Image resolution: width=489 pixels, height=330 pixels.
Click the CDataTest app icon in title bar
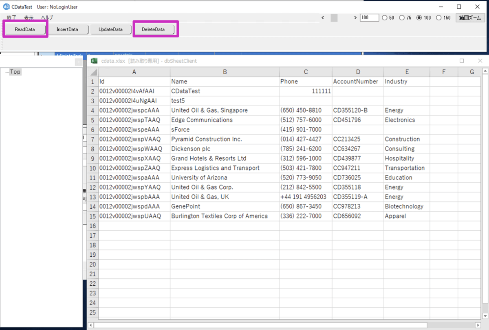pyautogui.click(x=6, y=7)
